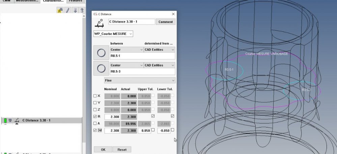
Task: Click the X actual value 0.000
Action: tap(129, 96)
